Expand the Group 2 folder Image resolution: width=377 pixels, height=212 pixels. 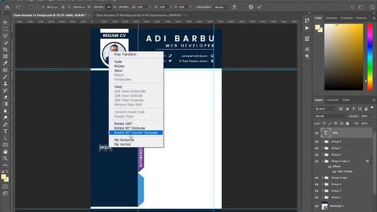[x=322, y=191]
